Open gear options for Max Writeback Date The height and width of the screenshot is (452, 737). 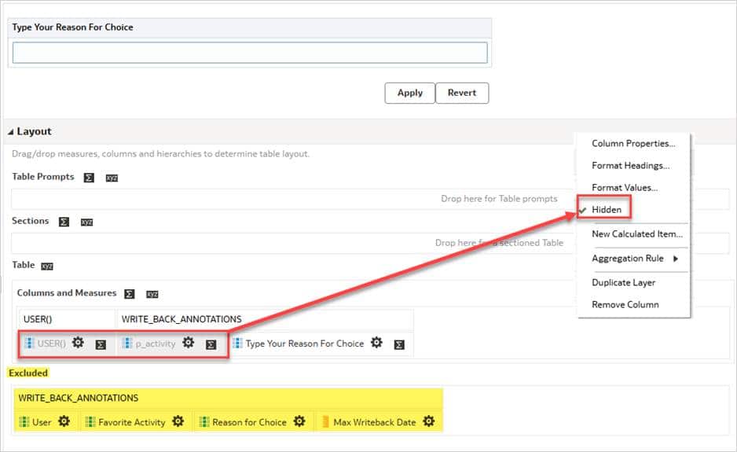tap(429, 421)
